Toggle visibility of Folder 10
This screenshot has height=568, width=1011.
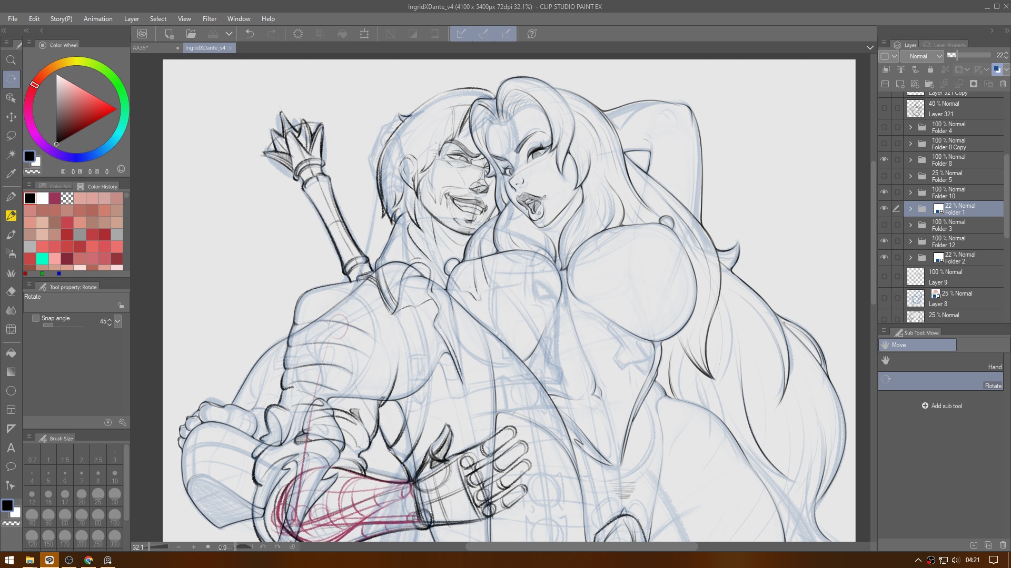click(x=884, y=192)
